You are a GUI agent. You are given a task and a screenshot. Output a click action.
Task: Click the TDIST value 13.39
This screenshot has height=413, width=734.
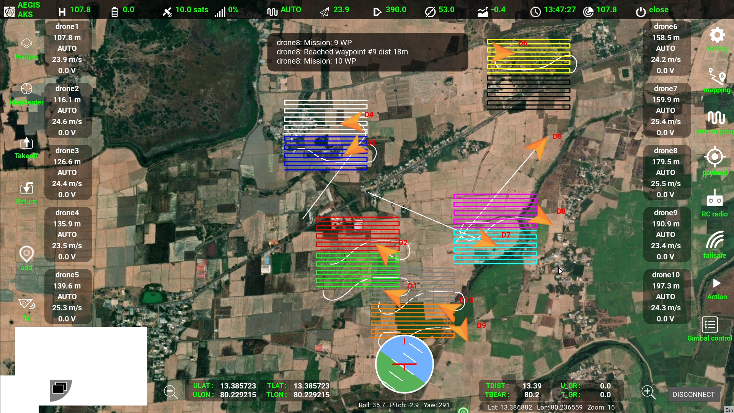pos(532,386)
